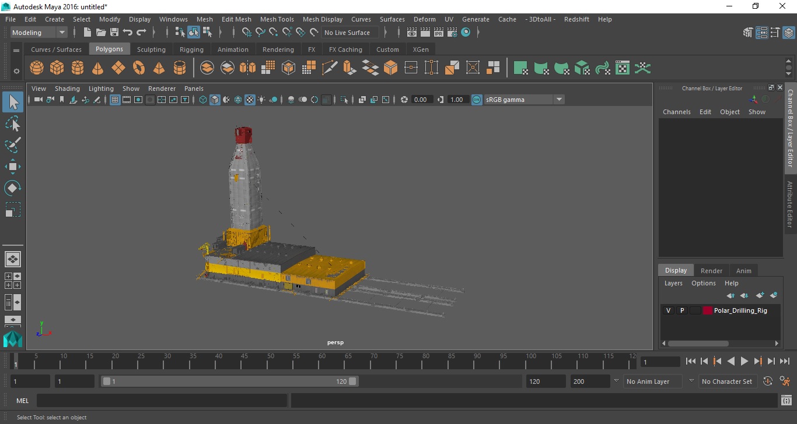Open the layer editor Options menu
797x424 pixels.
(x=703, y=283)
